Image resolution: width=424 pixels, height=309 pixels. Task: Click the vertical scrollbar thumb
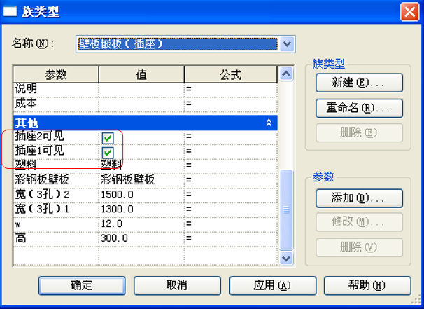tap(286, 210)
